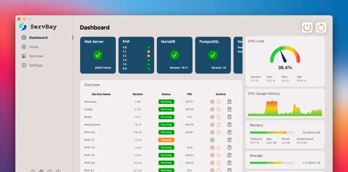
Task: Open the dnsmasq log file icon
Action: click(230, 102)
